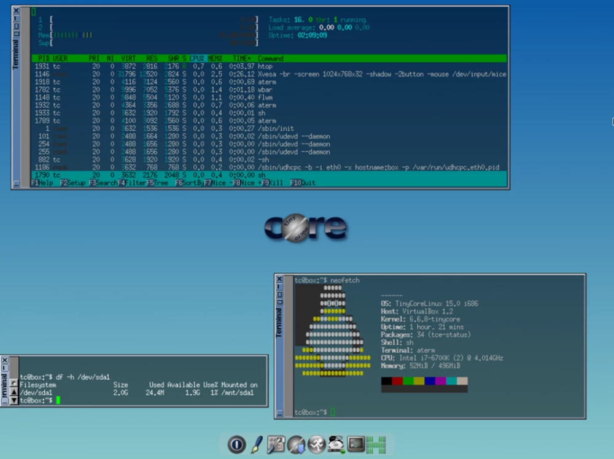Click the running-man Run icon on the dock

click(x=316, y=444)
